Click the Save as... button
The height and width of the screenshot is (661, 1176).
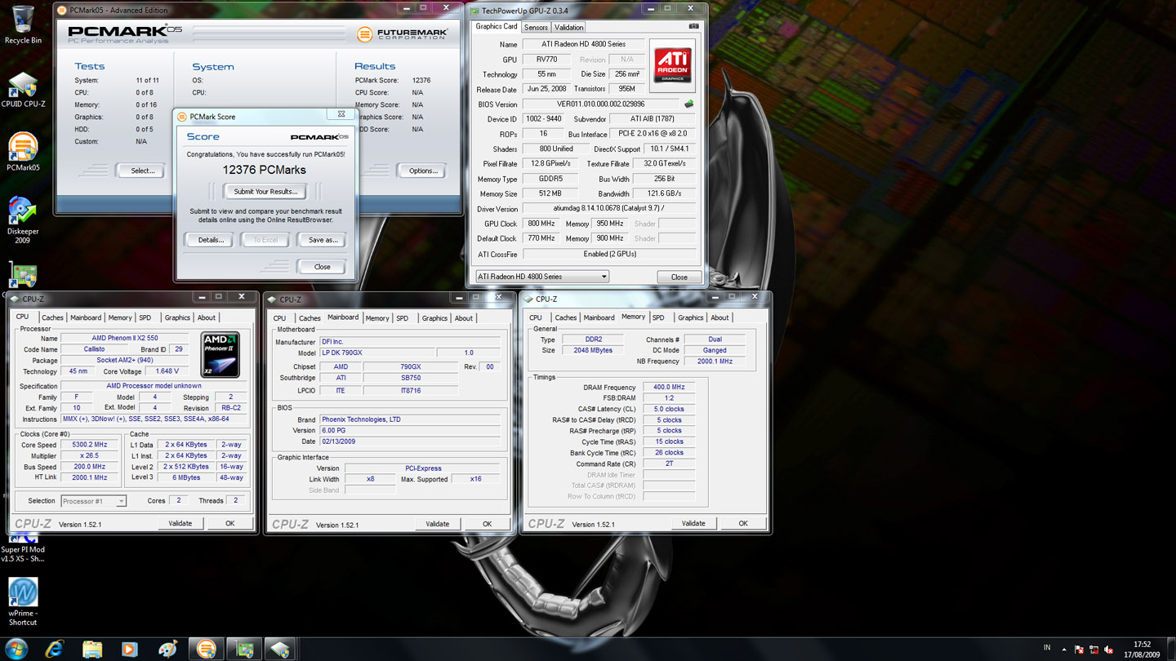coord(323,240)
